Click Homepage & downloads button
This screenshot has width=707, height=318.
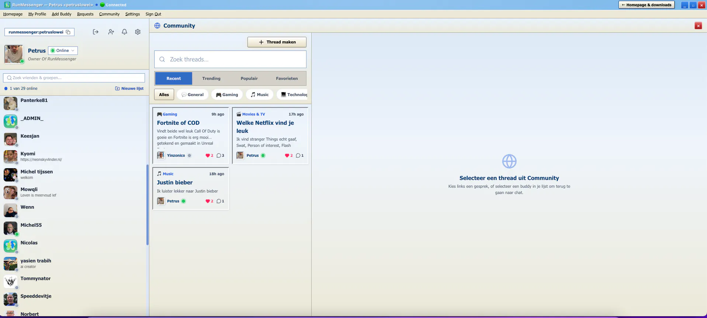point(647,5)
